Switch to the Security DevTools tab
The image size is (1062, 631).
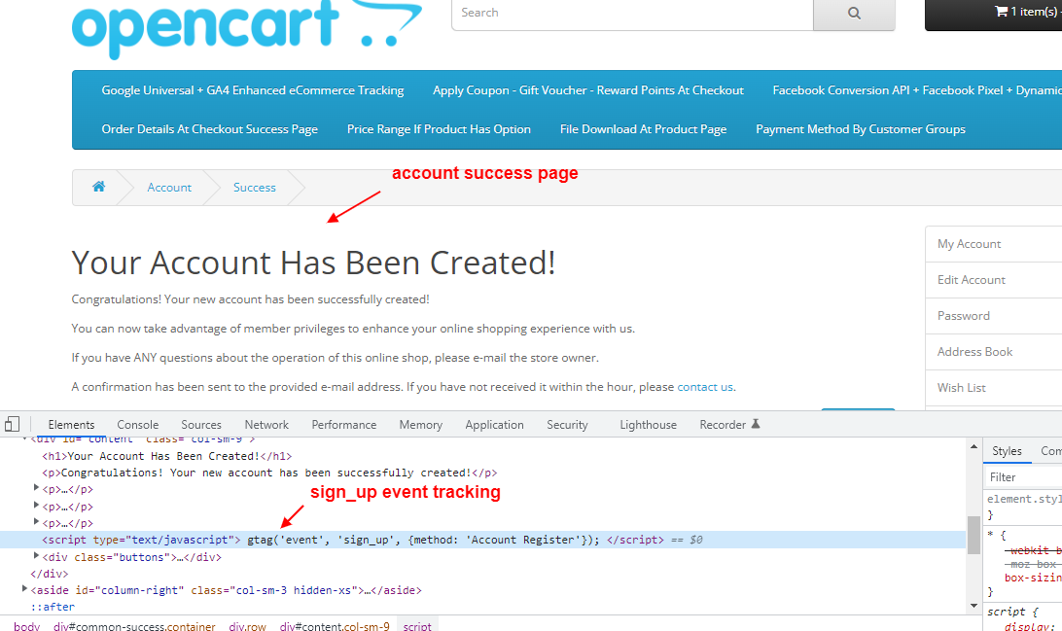coord(567,425)
